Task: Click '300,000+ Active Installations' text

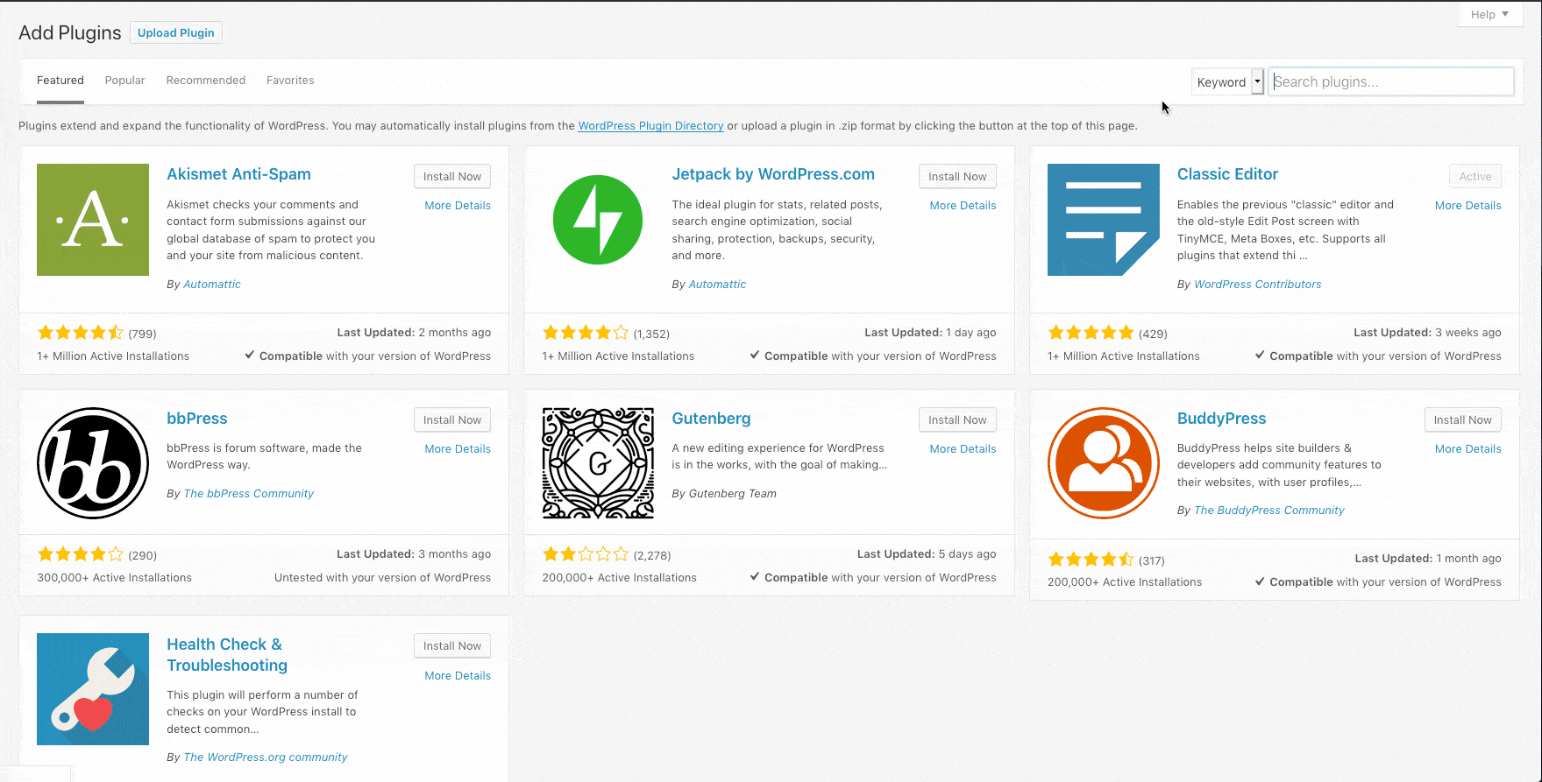Action: [114, 577]
